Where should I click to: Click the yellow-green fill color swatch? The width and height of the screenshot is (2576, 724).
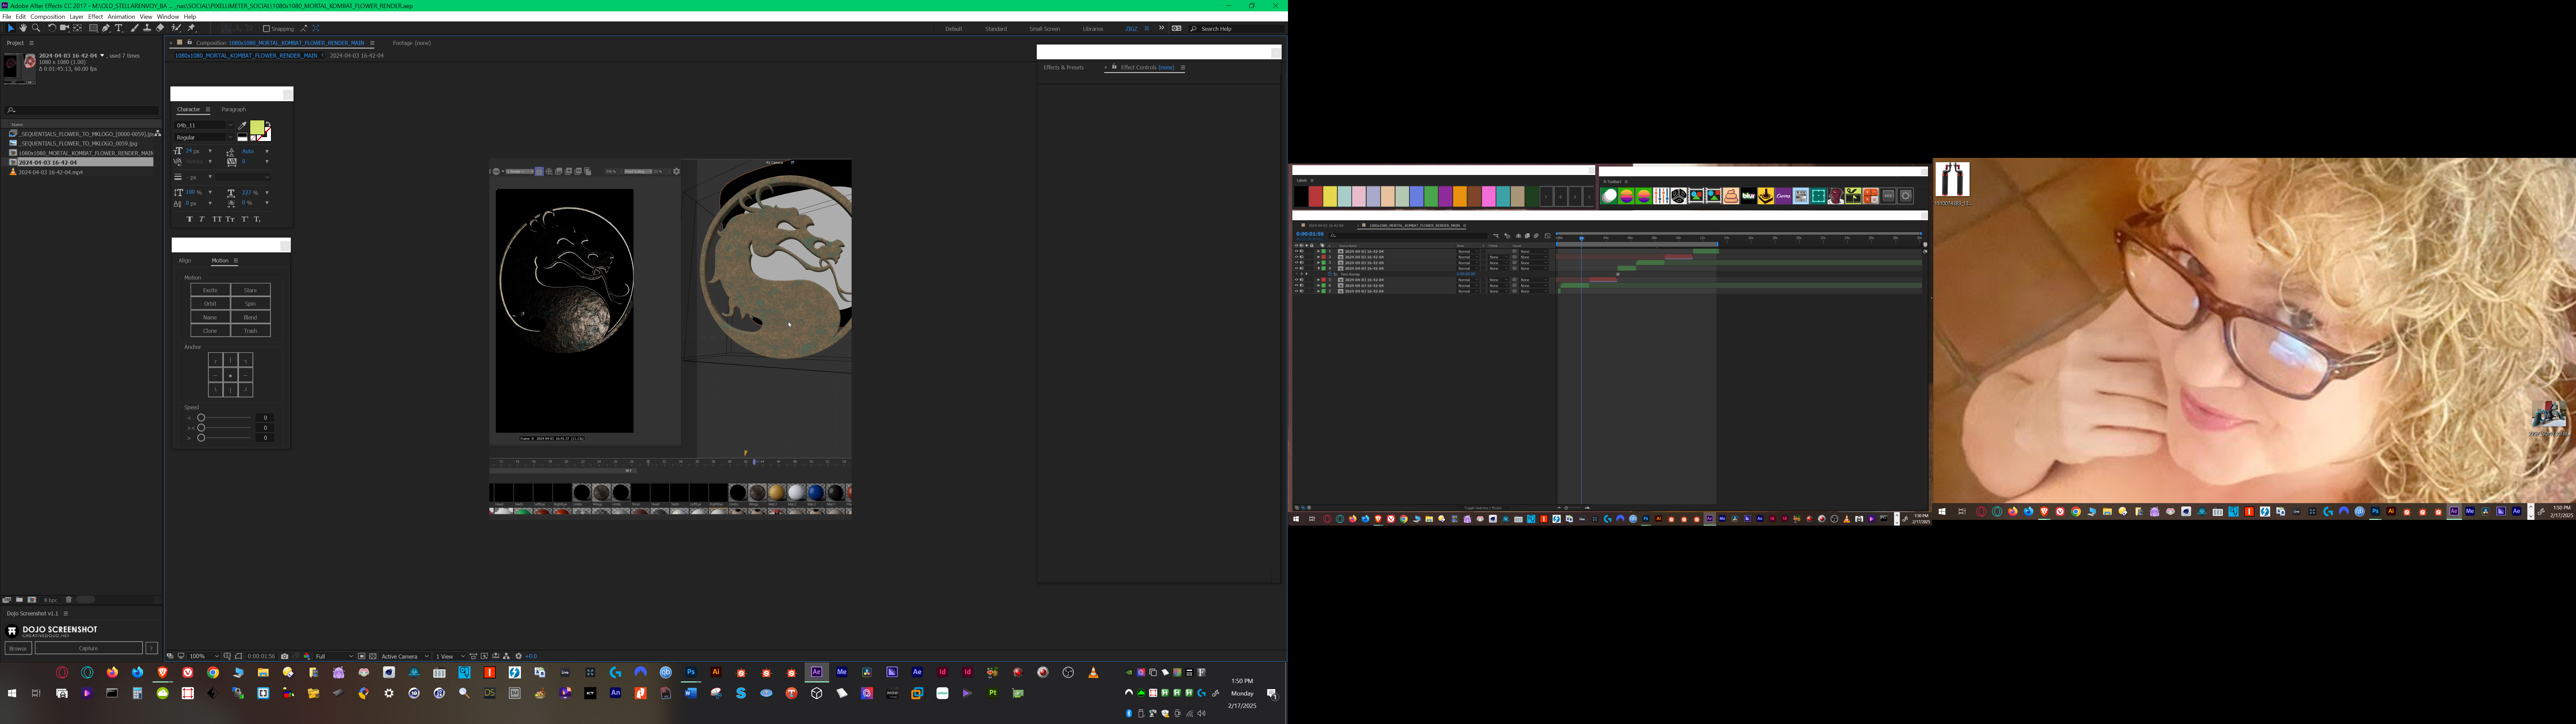click(257, 127)
